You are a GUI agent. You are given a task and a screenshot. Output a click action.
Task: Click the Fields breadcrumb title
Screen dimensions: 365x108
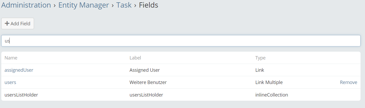pos(148,5)
